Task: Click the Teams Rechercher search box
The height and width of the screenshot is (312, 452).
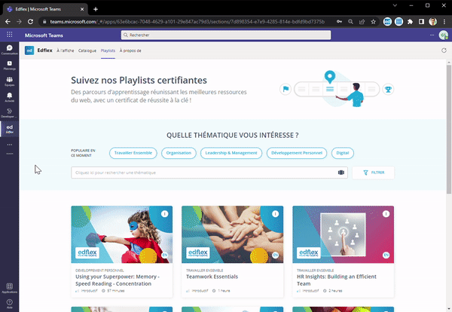Action: pos(226,35)
